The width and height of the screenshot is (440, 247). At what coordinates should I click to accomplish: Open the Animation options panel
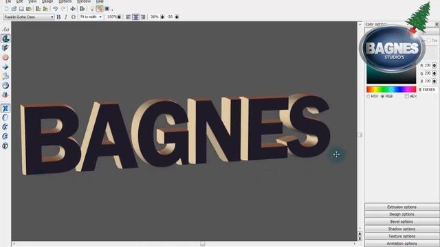click(x=401, y=244)
